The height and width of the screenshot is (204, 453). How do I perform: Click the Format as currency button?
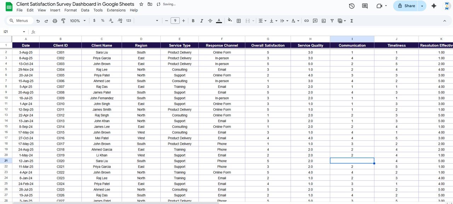(x=94, y=21)
